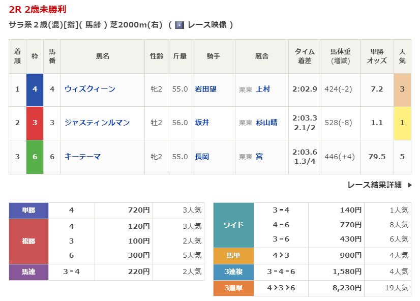
Task: Click the green frame number 6 cell
Action: 35,157
